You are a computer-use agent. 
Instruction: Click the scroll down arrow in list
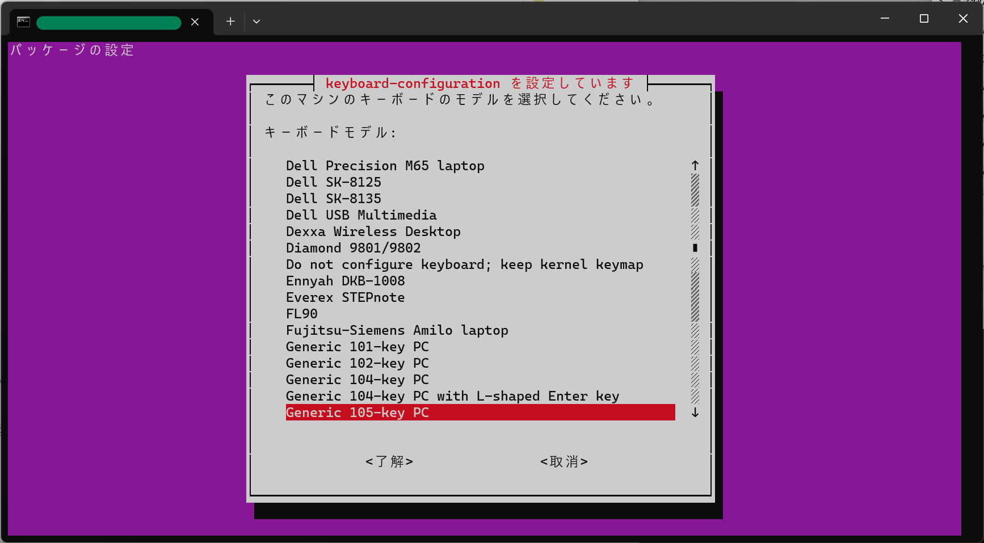(695, 412)
